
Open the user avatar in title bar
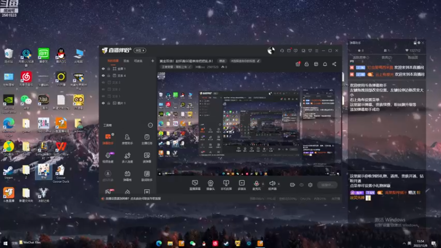point(271,50)
